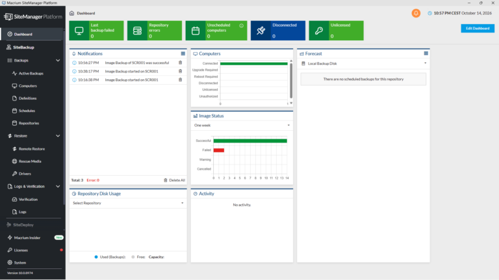
Task: Click the Activity panel icon
Action: click(x=196, y=194)
